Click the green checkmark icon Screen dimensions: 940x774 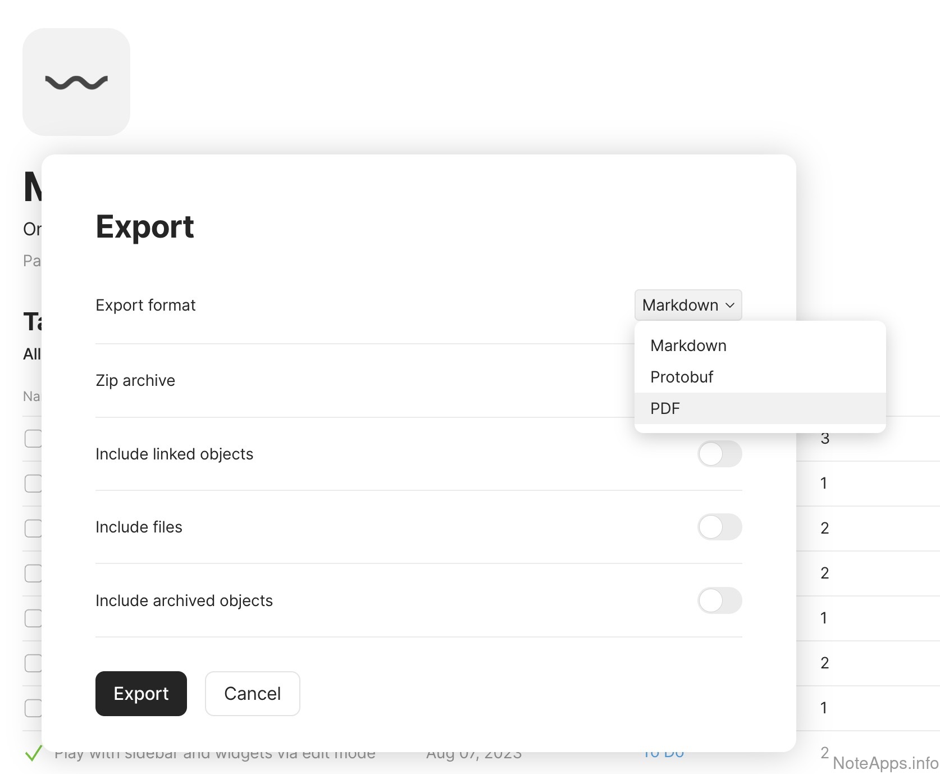pos(34,753)
